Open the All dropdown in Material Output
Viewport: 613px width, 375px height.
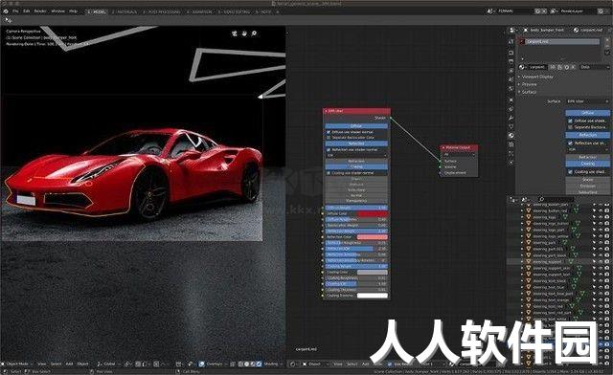[460, 155]
